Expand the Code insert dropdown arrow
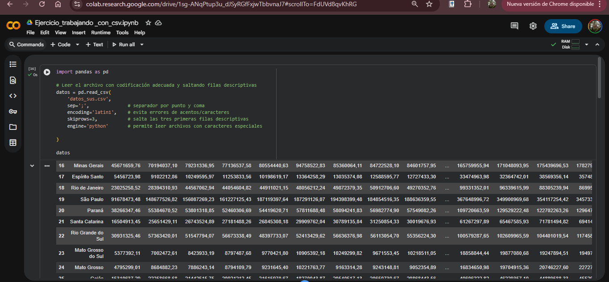 click(77, 44)
